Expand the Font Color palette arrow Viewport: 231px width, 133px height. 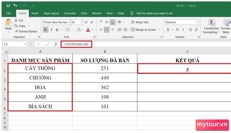click(x=92, y=30)
